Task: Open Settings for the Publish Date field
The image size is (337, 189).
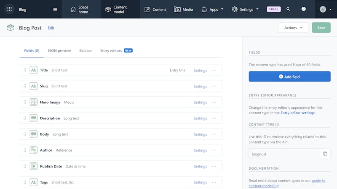Action: [x=200, y=166]
